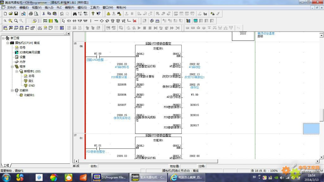Open the 文件(F) menu

point(11,8)
